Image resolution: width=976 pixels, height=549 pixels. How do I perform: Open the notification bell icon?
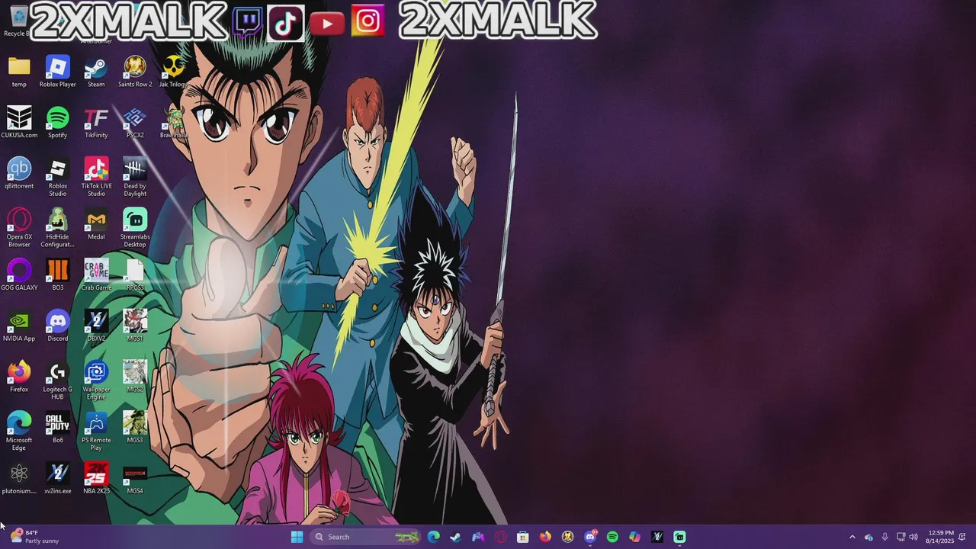[962, 537]
